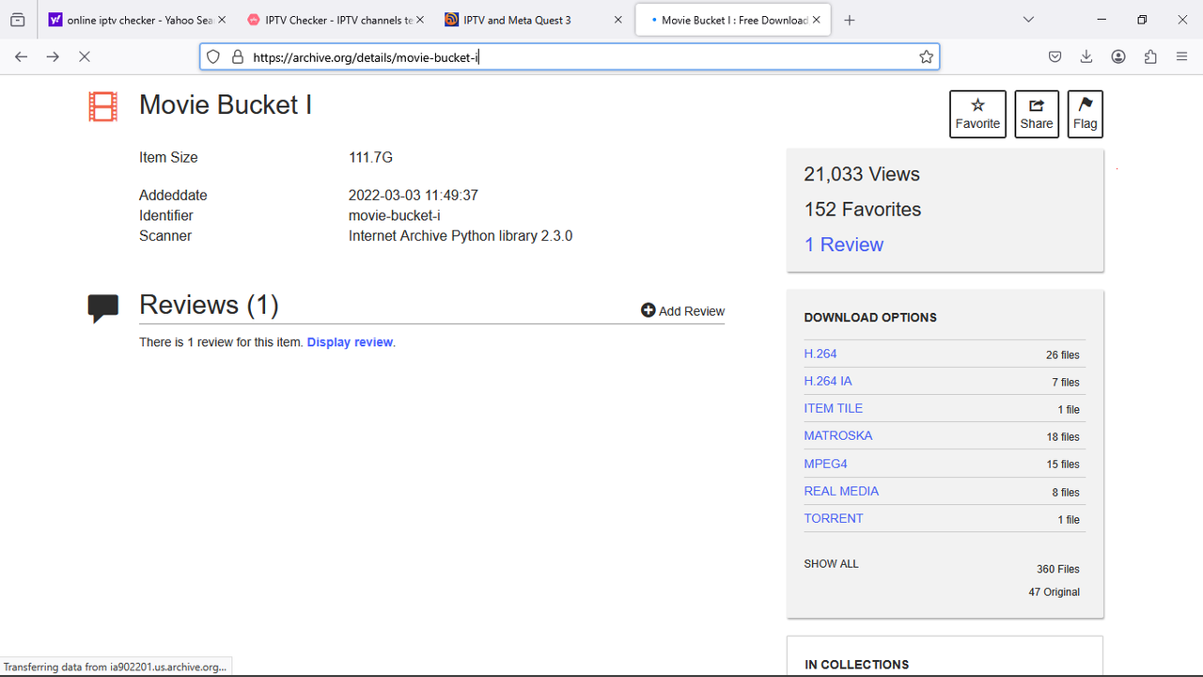Download MATROSKA files
The image size is (1203, 677).
tap(838, 435)
